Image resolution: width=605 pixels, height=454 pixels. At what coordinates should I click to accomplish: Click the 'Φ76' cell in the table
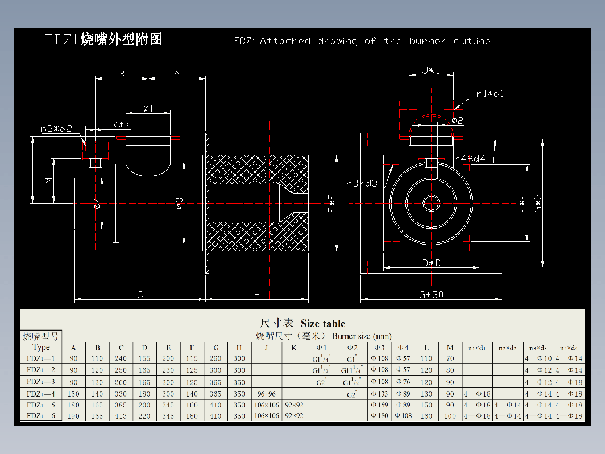point(404,381)
